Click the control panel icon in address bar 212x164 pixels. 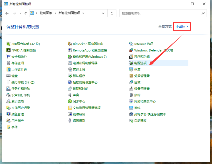click(32, 13)
